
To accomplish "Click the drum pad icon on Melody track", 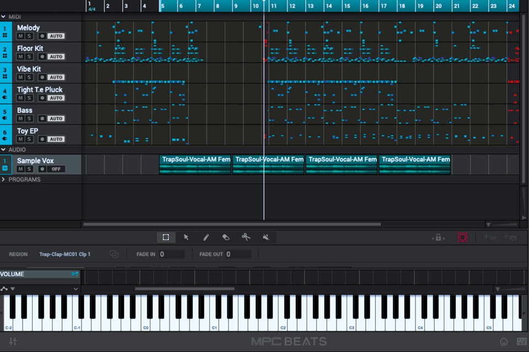I will click(x=5, y=35).
